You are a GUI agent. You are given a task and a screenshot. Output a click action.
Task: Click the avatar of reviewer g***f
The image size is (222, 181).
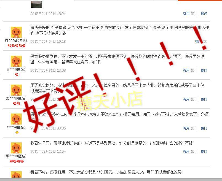click(16, 61)
